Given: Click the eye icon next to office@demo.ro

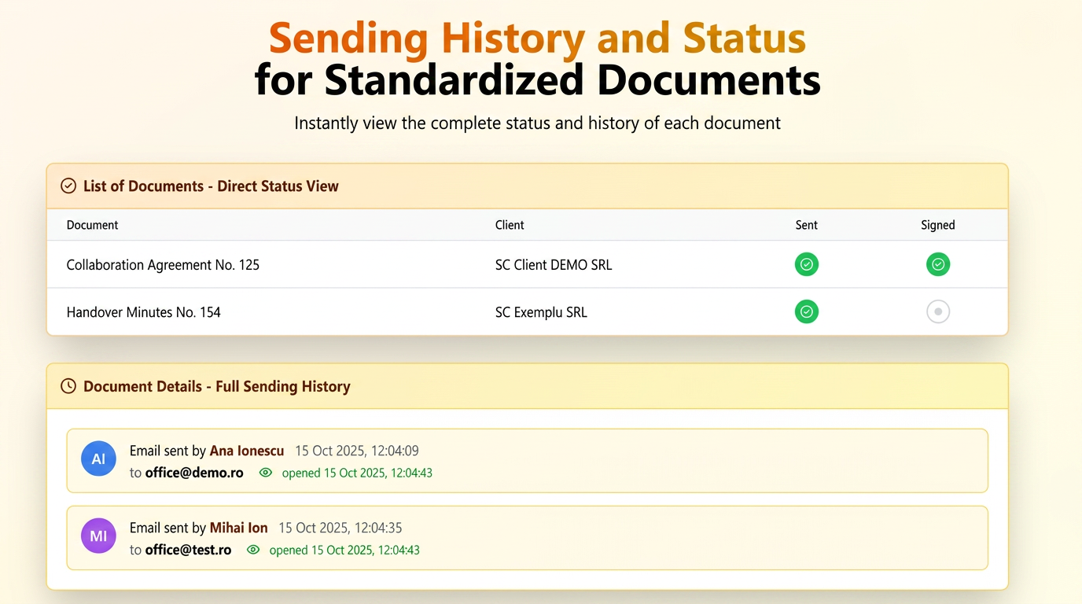Looking at the screenshot, I should (266, 473).
